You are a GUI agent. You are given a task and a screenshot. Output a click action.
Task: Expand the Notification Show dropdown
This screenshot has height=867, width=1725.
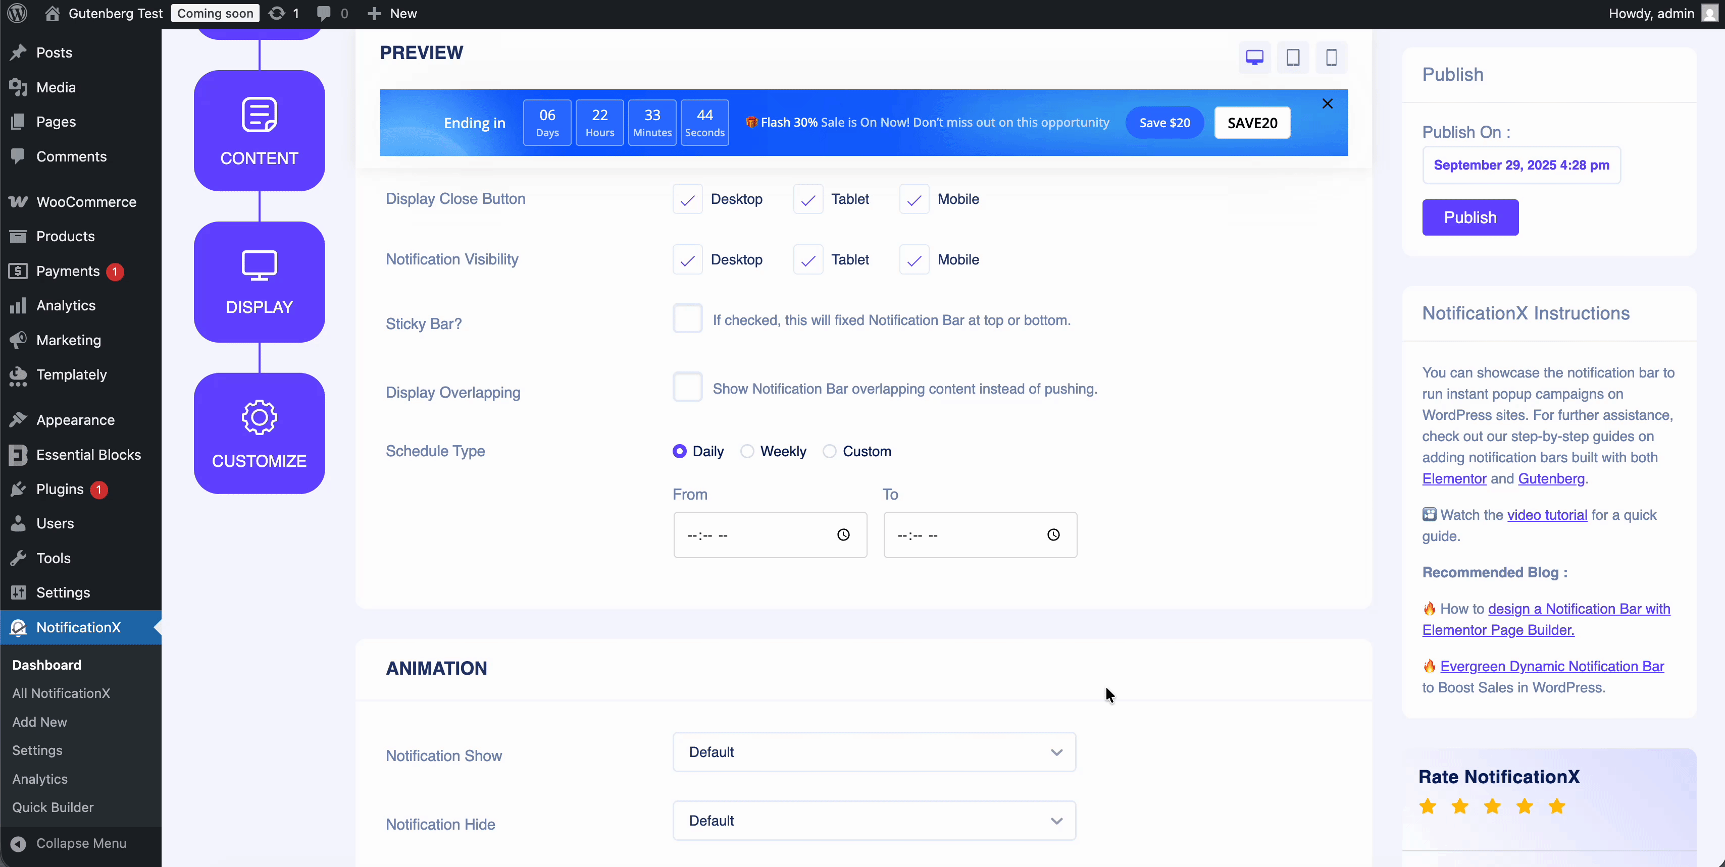[873, 752]
